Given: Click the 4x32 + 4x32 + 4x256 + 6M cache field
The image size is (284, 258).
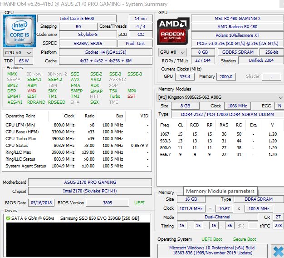Looking at the screenshot, I should pos(106,61).
